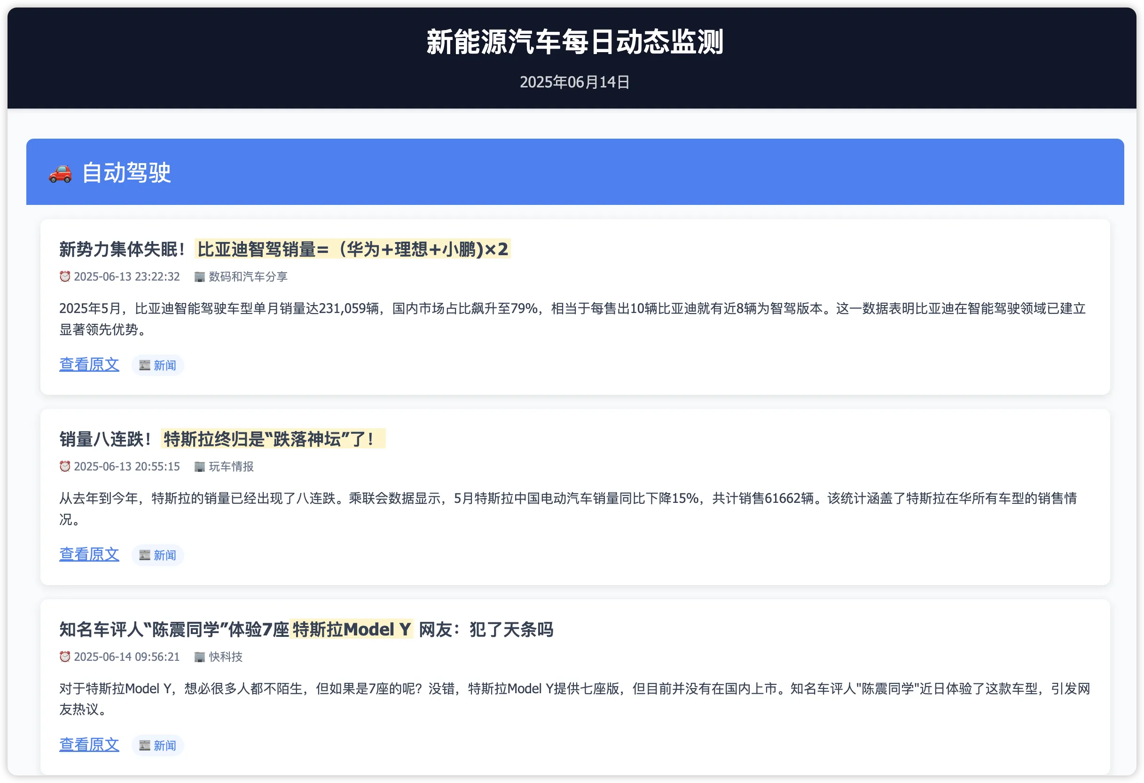This screenshot has width=1144, height=783.
Task: Click the 新闻 tag under the Tesla sales article
Action: click(158, 555)
